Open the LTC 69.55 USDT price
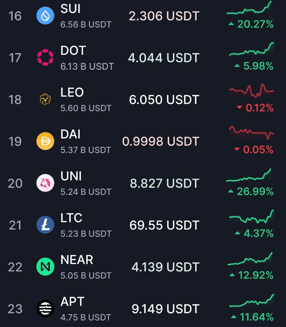The width and height of the screenshot is (286, 327). coord(164,225)
